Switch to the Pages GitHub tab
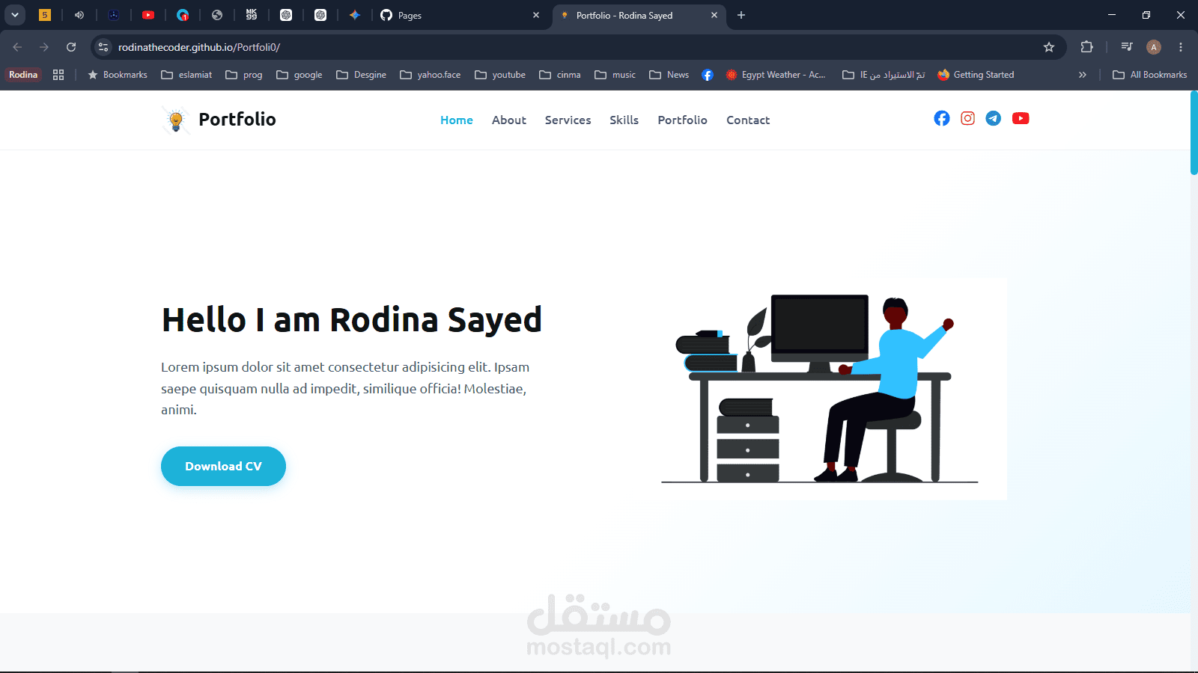This screenshot has width=1198, height=673. click(x=460, y=15)
